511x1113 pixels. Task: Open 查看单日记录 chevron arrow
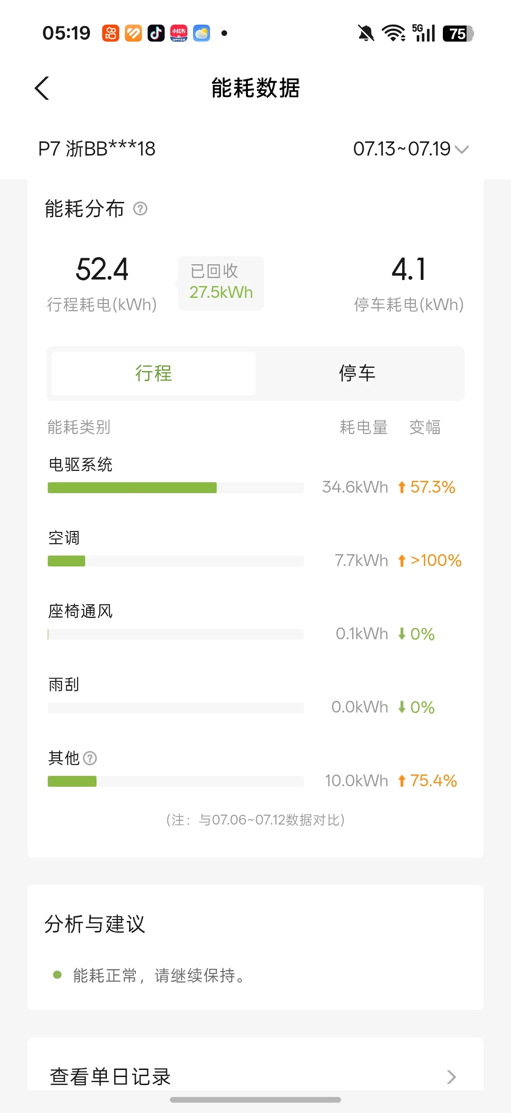[451, 1077]
